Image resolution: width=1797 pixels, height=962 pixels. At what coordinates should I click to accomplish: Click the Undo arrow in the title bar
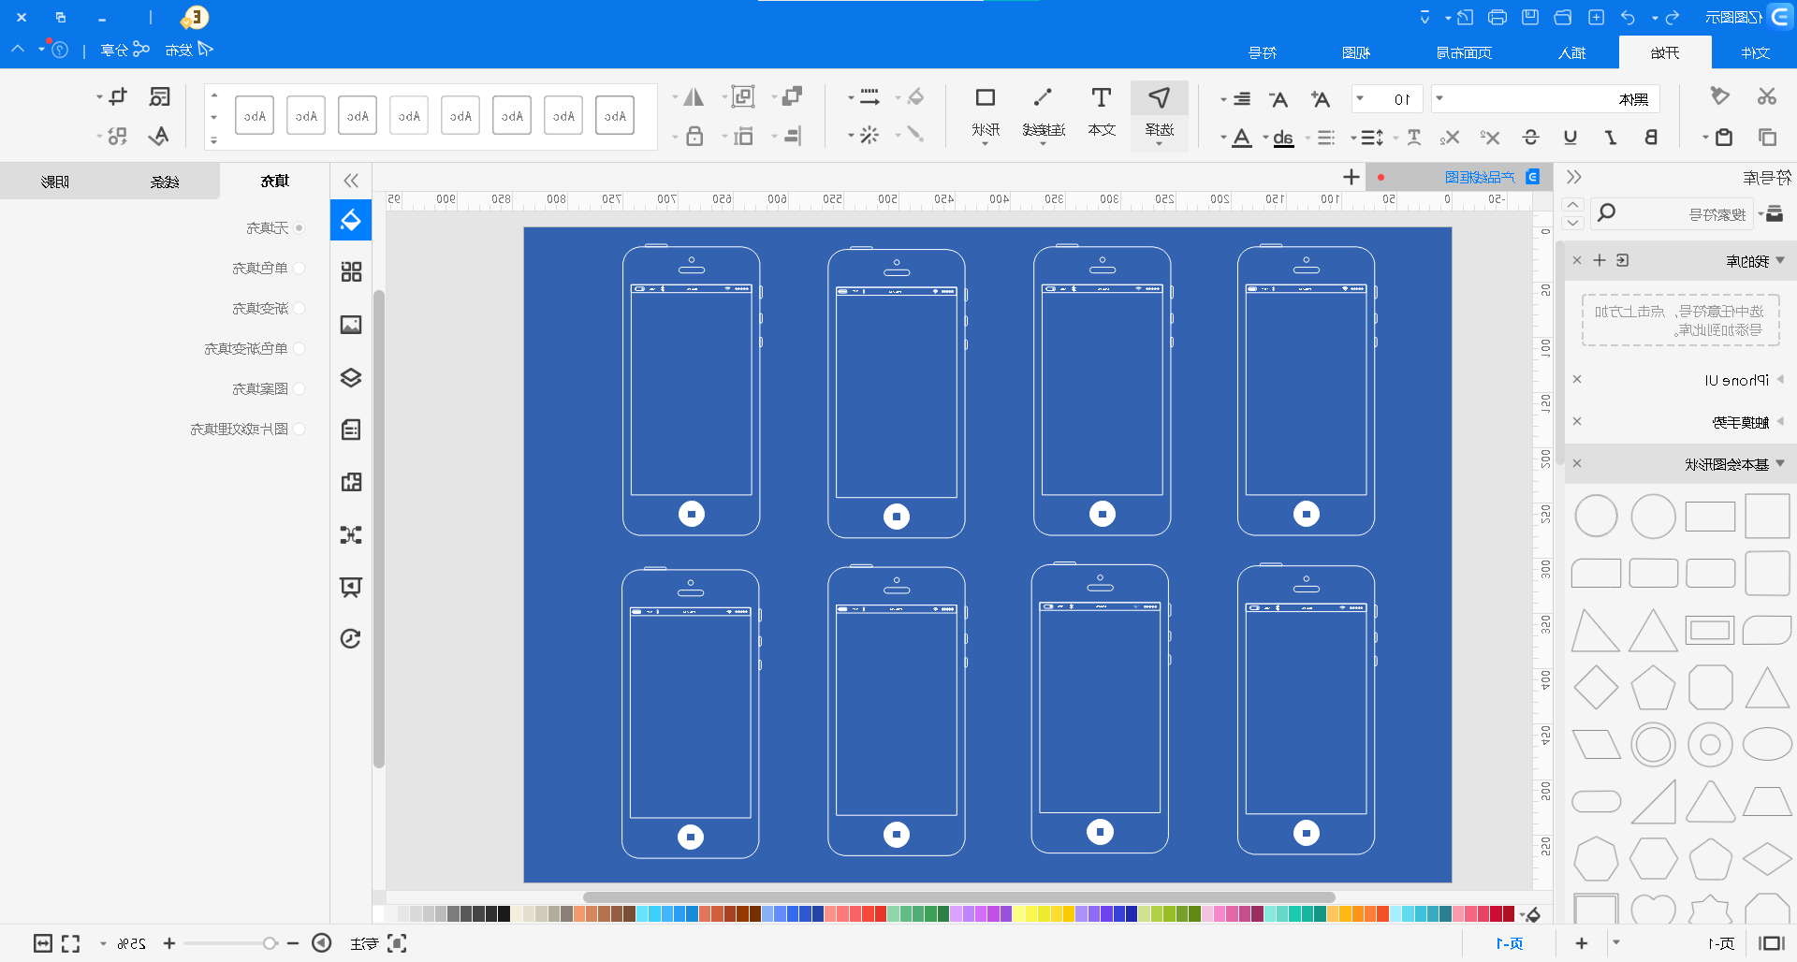1629,17
